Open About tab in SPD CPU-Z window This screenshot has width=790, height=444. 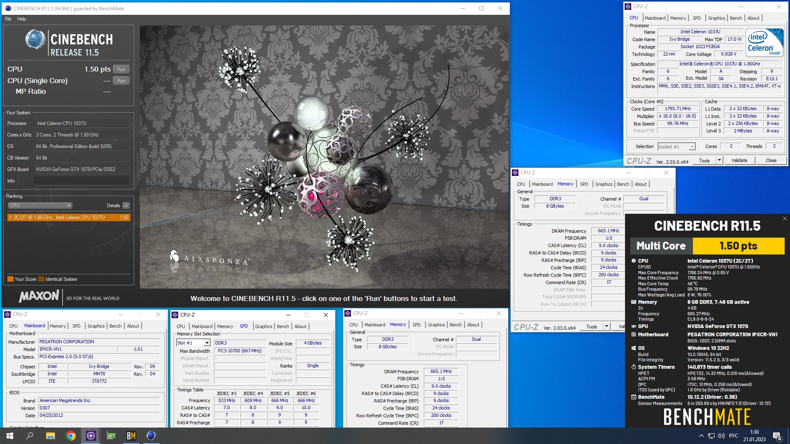tap(300, 326)
